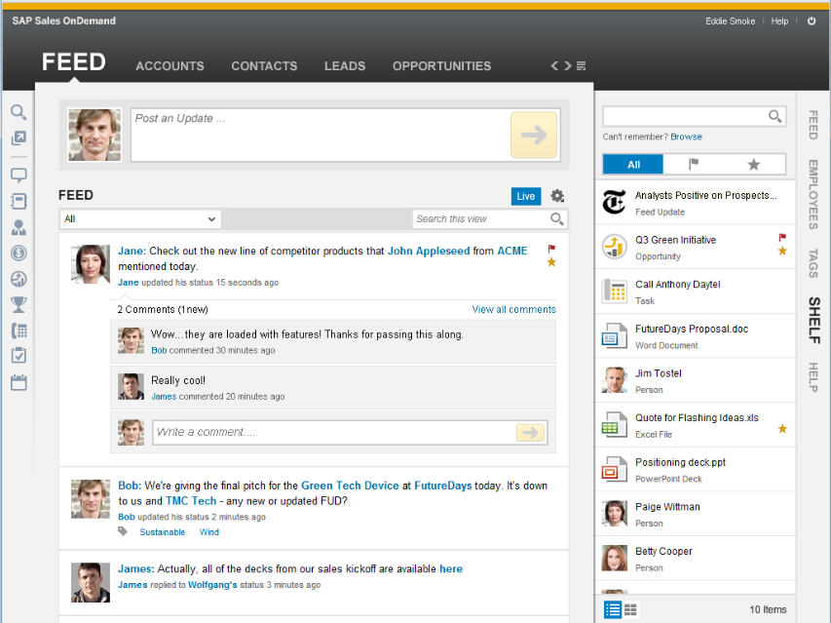Open the clipboard checkmark icon in sidebar
Screen dimensions: 831x623
pyautogui.click(x=19, y=356)
